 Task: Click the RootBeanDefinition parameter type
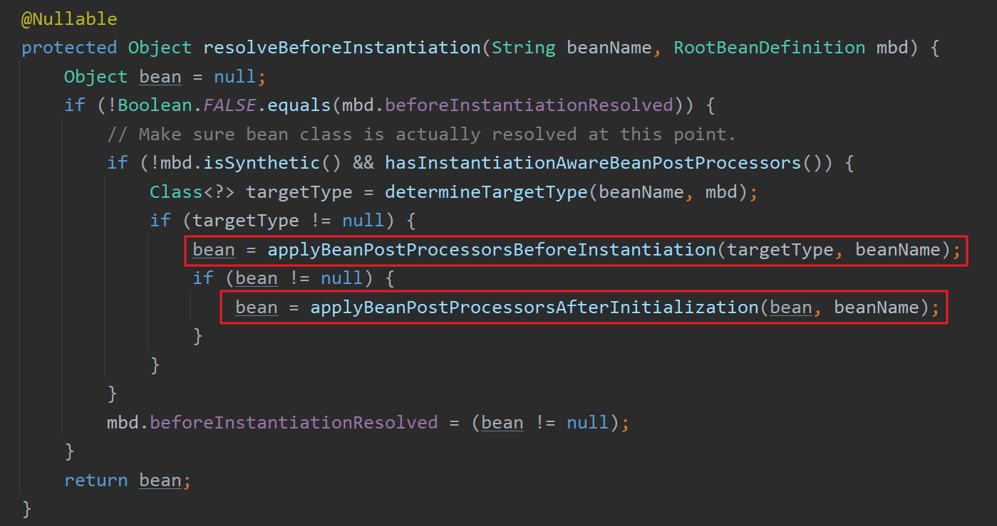(770, 48)
